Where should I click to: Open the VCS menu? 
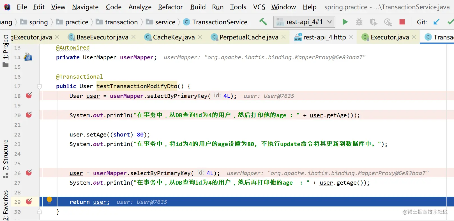coord(259,7)
